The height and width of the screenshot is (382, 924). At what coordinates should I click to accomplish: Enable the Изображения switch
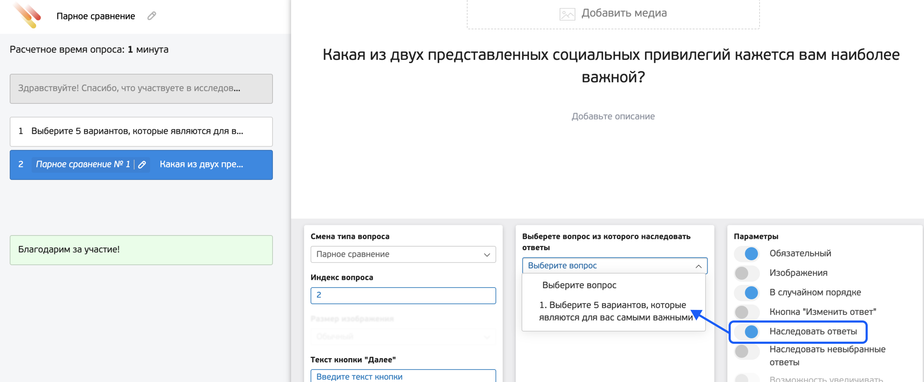tap(747, 273)
